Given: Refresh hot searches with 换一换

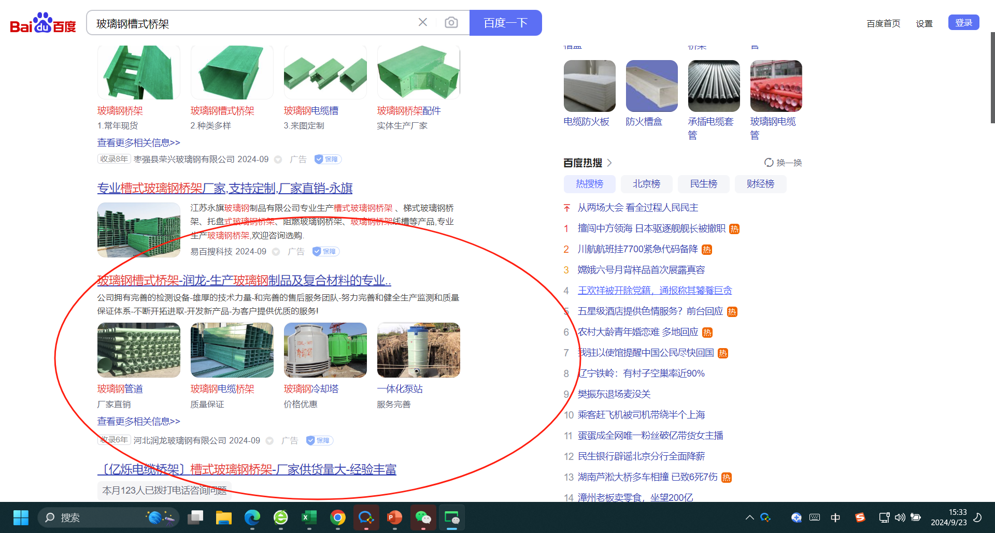Looking at the screenshot, I should click(783, 163).
